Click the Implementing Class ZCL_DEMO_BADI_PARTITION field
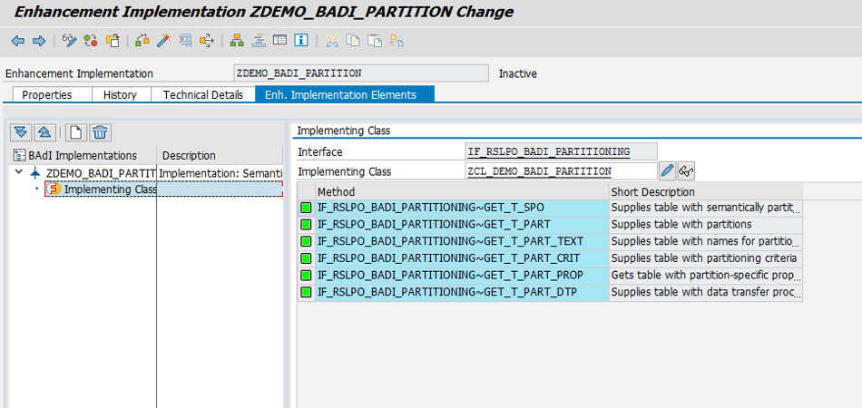Screen dimensions: 862x408 (560, 171)
